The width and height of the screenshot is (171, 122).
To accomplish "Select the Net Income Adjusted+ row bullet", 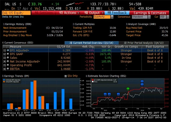I will coord(8,61).
